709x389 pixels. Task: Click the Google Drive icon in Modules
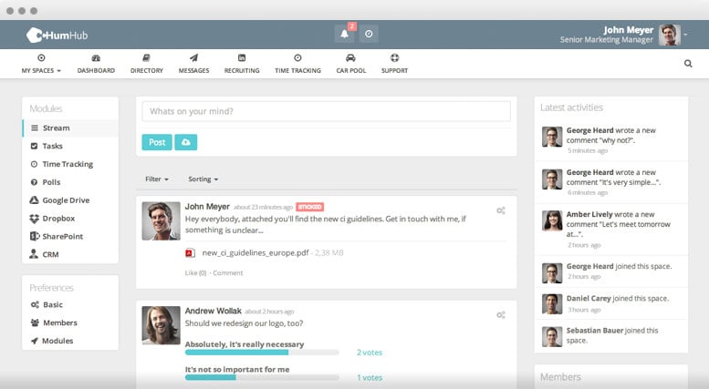coord(34,200)
